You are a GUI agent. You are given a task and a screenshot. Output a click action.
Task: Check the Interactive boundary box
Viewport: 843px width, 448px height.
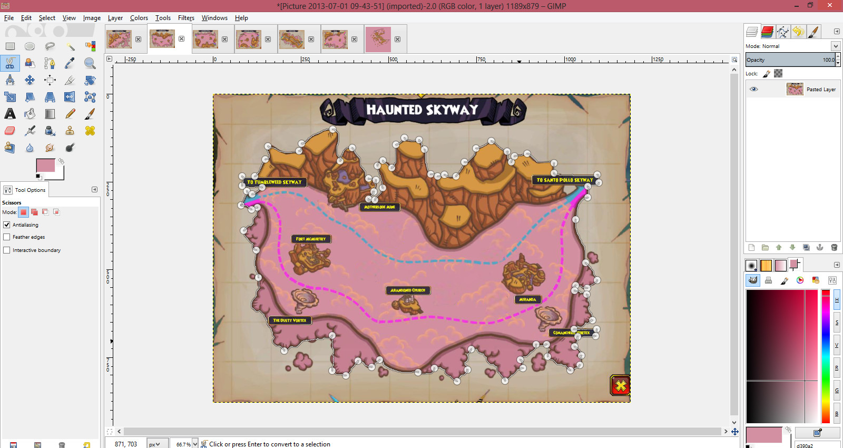coord(7,250)
